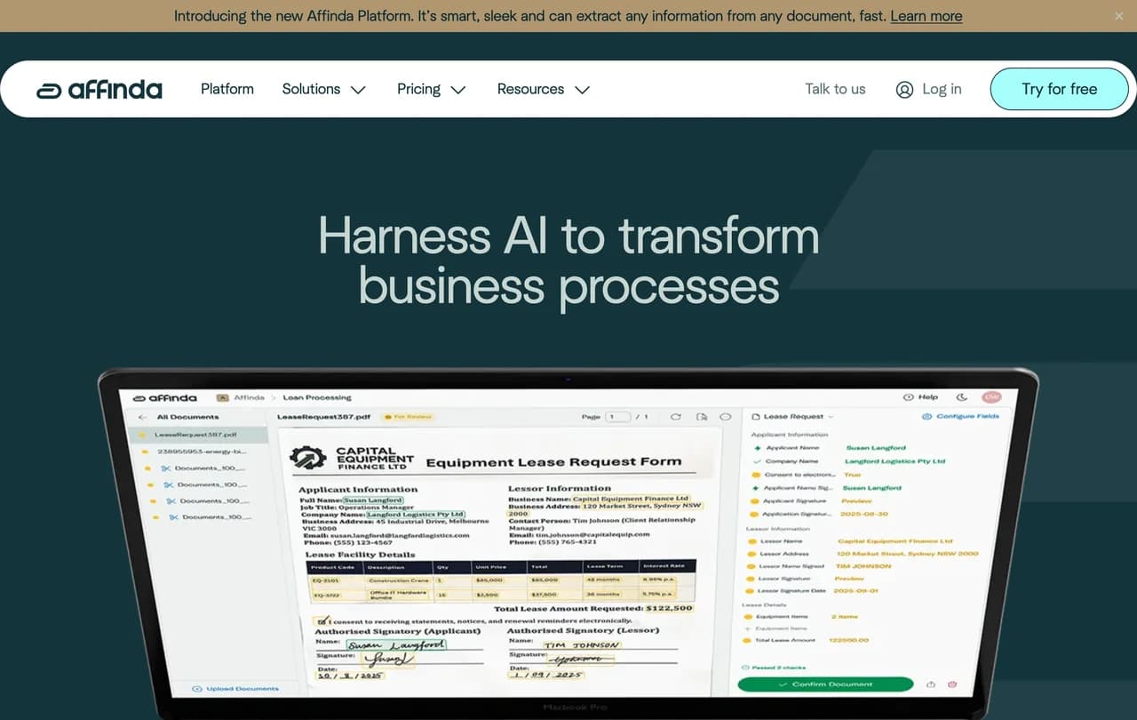This screenshot has width=1137, height=720.
Task: Click the page number field in the mockup
Action: coord(617,416)
